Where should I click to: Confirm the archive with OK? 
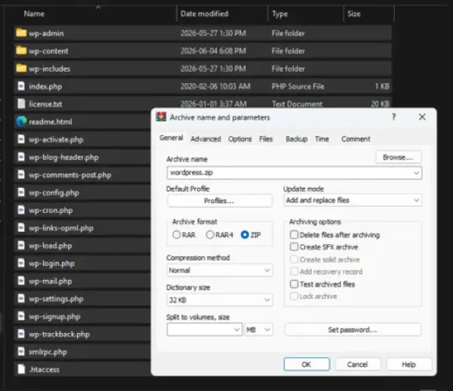point(307,364)
